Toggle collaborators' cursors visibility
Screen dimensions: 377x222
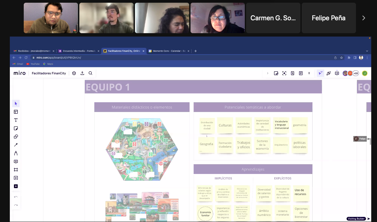tap(320, 73)
